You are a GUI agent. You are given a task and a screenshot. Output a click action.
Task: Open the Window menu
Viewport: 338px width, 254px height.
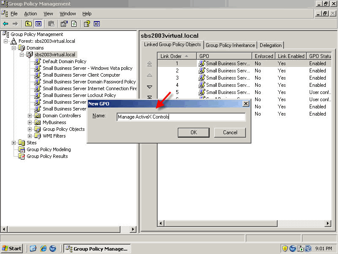point(68,14)
